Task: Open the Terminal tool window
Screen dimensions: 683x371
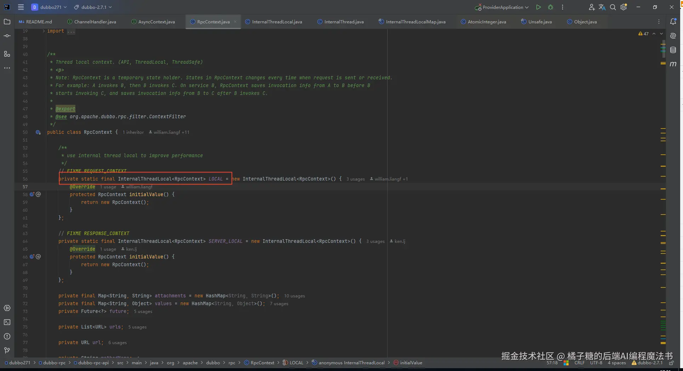Action: [7, 322]
